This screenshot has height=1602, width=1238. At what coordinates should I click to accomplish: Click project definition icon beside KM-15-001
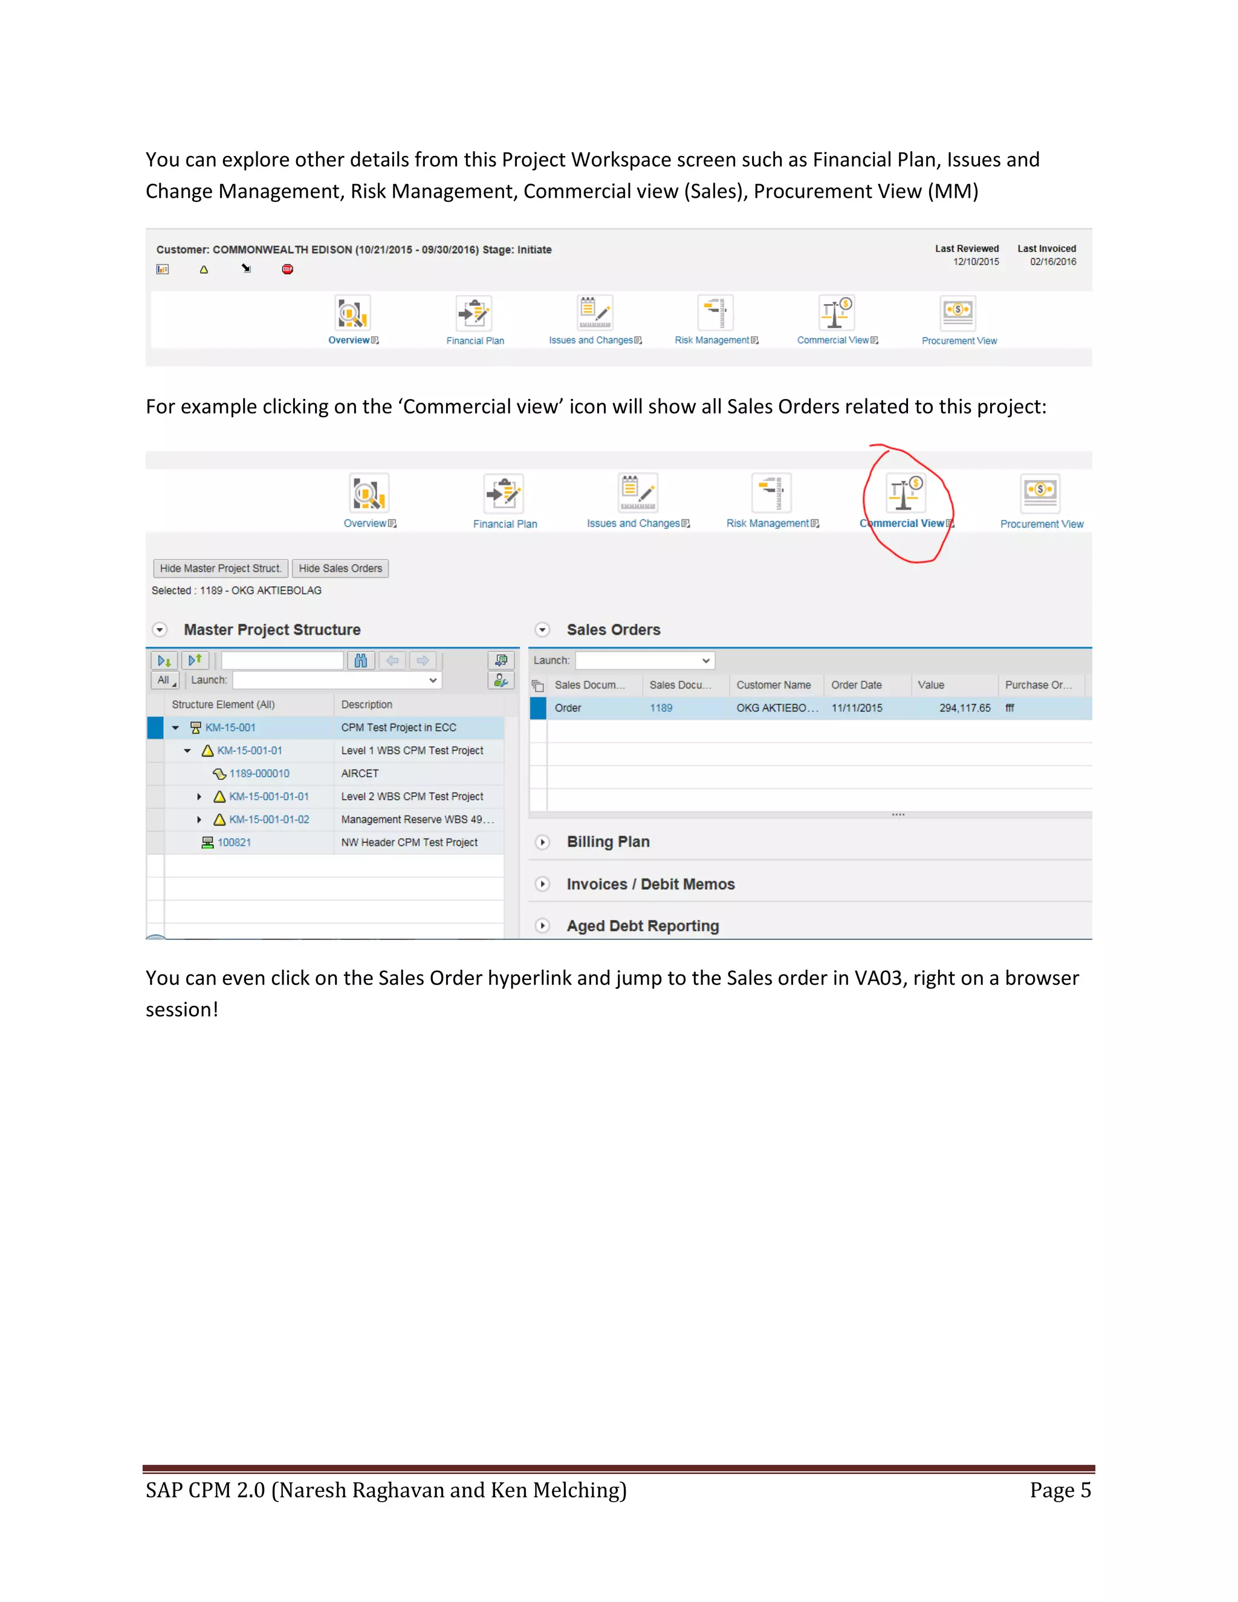pyautogui.click(x=195, y=728)
